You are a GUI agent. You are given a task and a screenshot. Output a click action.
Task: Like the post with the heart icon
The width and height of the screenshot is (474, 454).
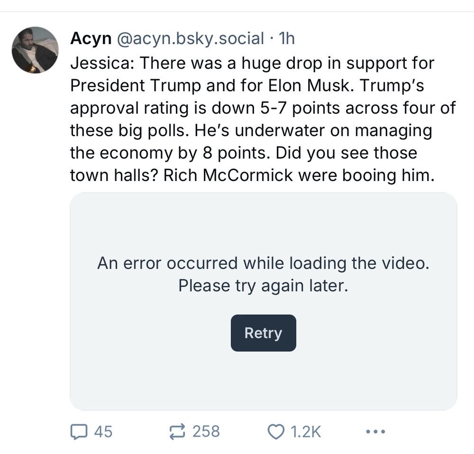(276, 431)
